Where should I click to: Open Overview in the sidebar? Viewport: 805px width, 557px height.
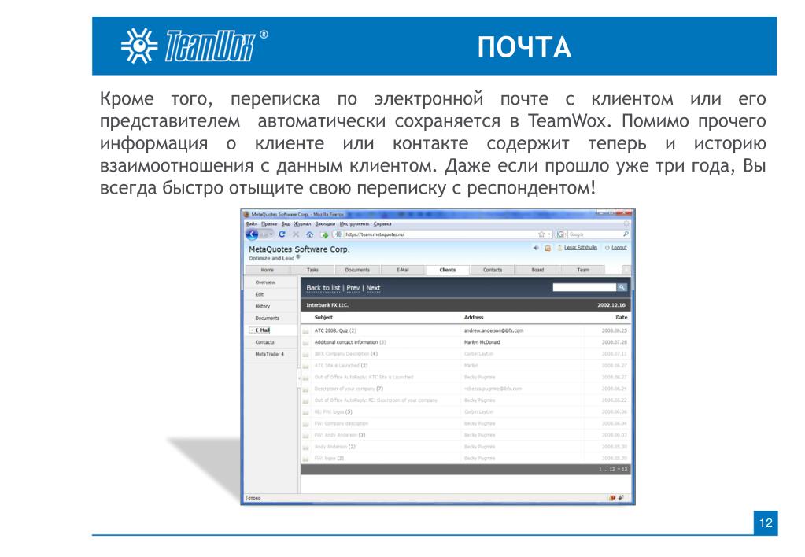265,283
